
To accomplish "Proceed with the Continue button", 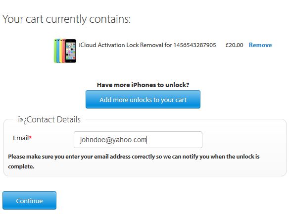I will 30,200.
